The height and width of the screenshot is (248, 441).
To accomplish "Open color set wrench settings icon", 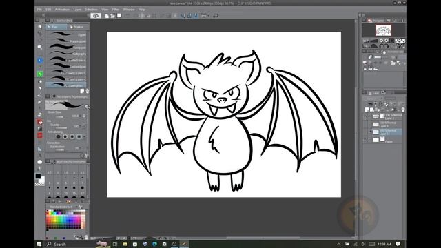I will (x=80, y=207).
